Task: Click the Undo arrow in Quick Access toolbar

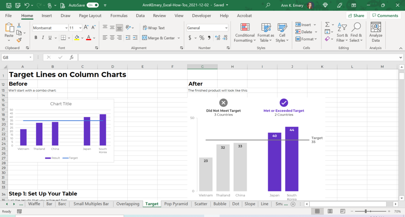Action: coord(27,5)
